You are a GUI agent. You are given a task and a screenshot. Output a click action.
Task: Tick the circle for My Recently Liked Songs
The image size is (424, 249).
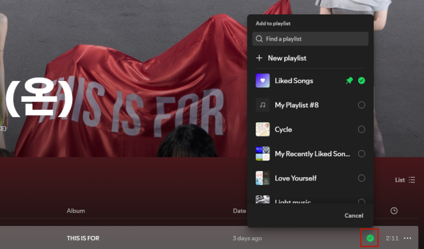(x=361, y=154)
